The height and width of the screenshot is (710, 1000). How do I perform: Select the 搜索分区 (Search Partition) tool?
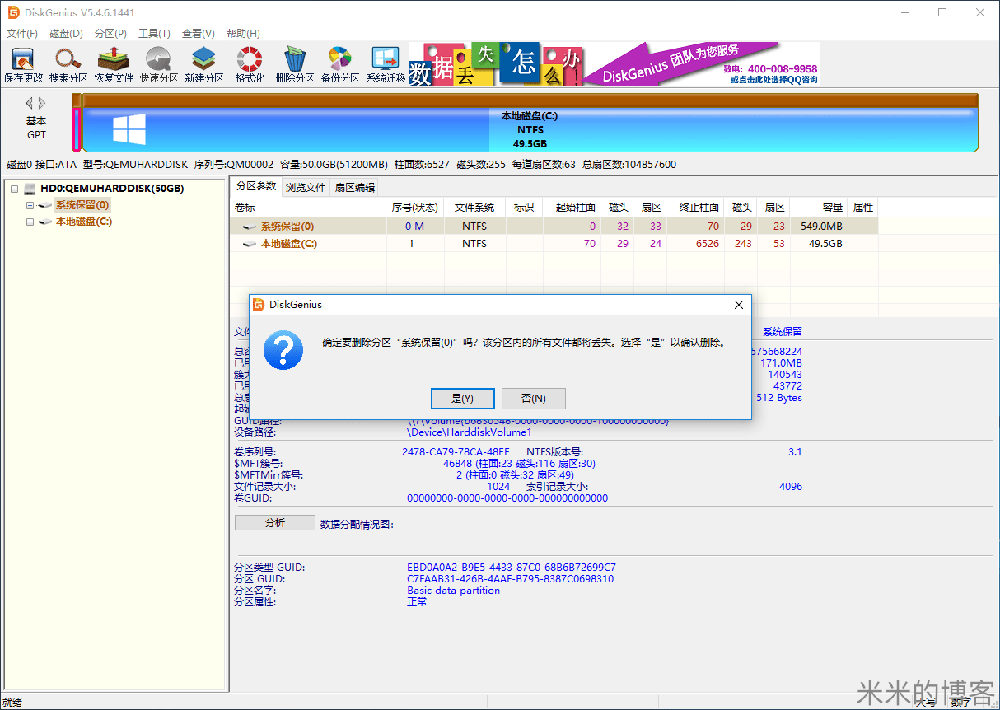tap(68, 63)
